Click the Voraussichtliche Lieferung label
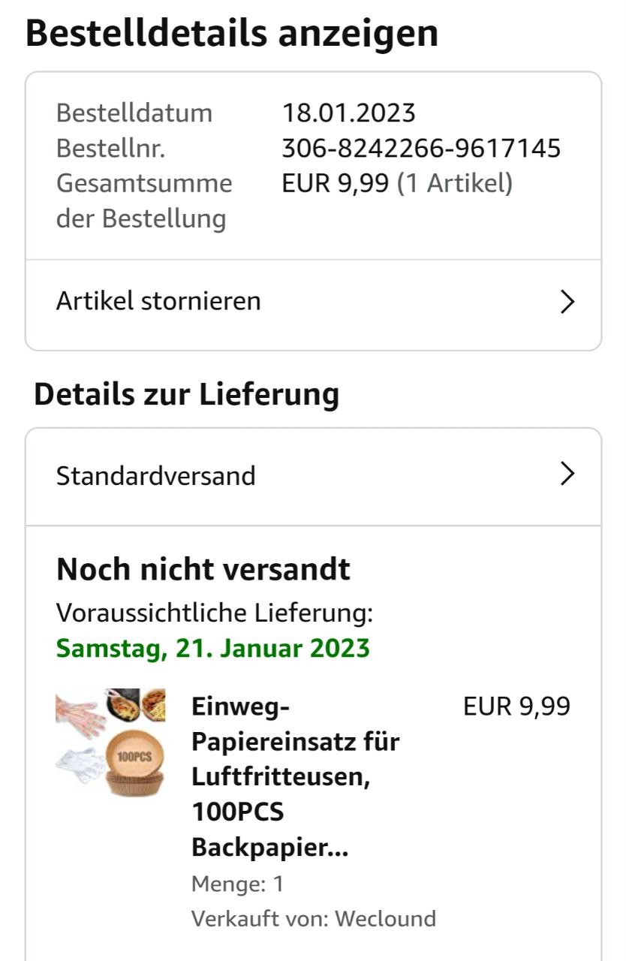Viewport: 626px width, 961px height. (215, 613)
